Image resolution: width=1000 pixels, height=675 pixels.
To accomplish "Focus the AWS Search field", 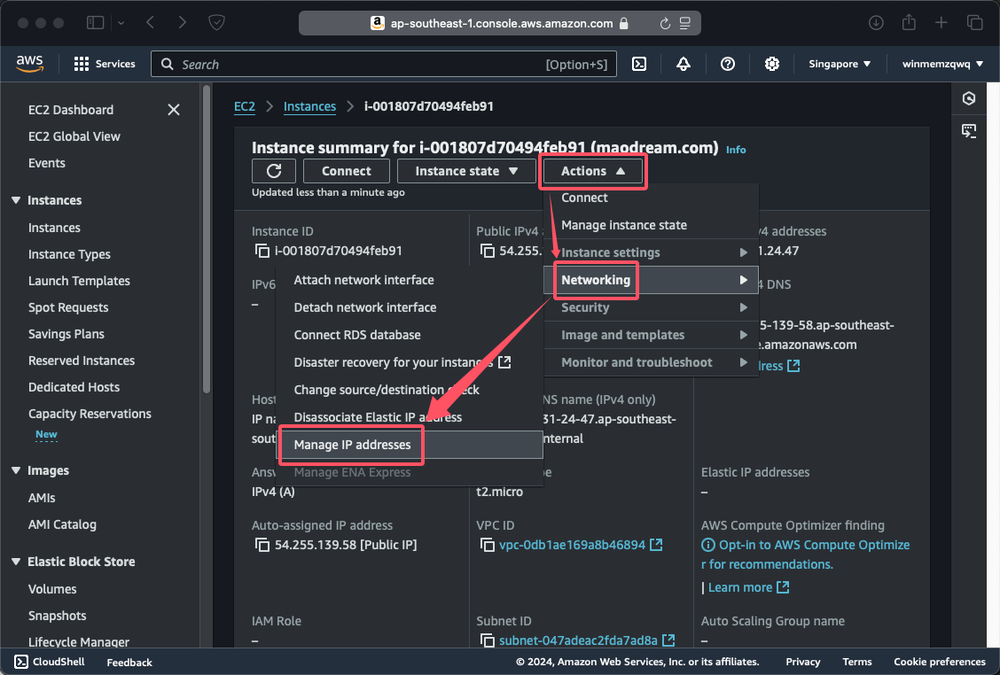I will [x=383, y=64].
